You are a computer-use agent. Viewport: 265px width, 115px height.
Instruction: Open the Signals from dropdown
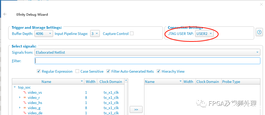point(147,52)
